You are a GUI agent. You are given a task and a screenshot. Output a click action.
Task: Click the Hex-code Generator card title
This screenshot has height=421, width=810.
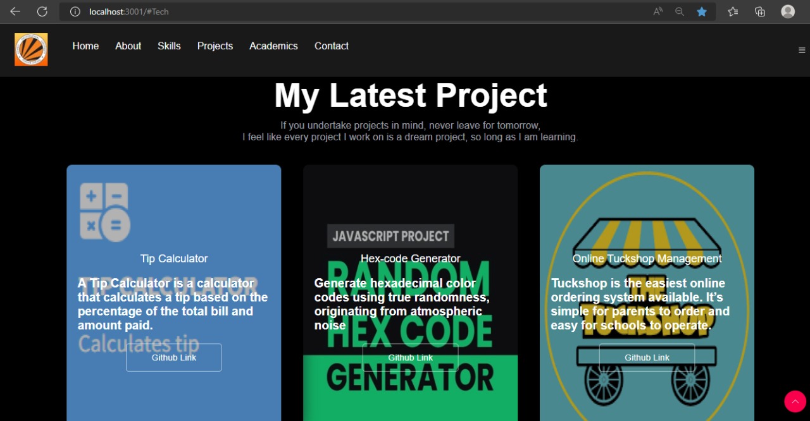(411, 259)
